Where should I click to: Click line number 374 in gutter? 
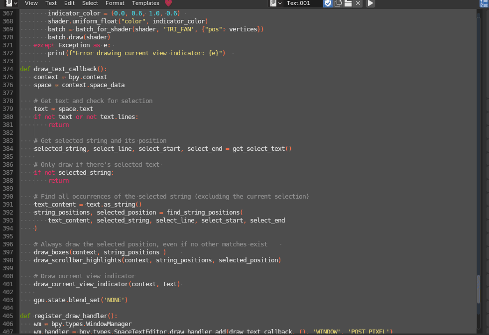click(8, 69)
